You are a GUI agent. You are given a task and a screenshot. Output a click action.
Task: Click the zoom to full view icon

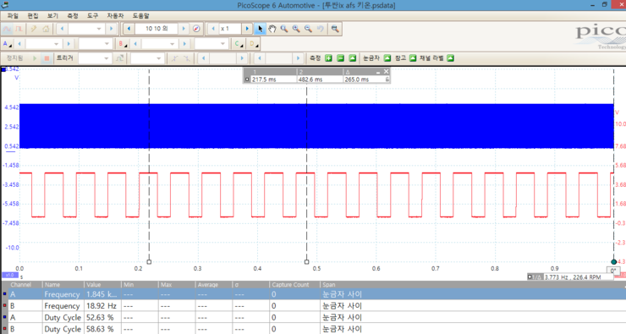(335, 29)
